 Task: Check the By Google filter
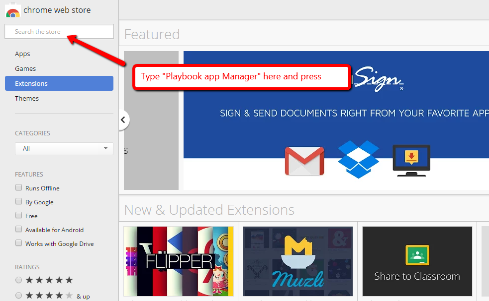click(19, 202)
